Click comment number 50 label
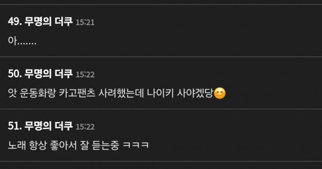 tap(15, 74)
